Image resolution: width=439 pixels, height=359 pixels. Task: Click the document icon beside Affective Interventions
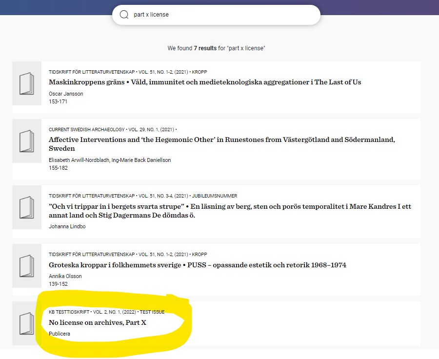(x=27, y=141)
